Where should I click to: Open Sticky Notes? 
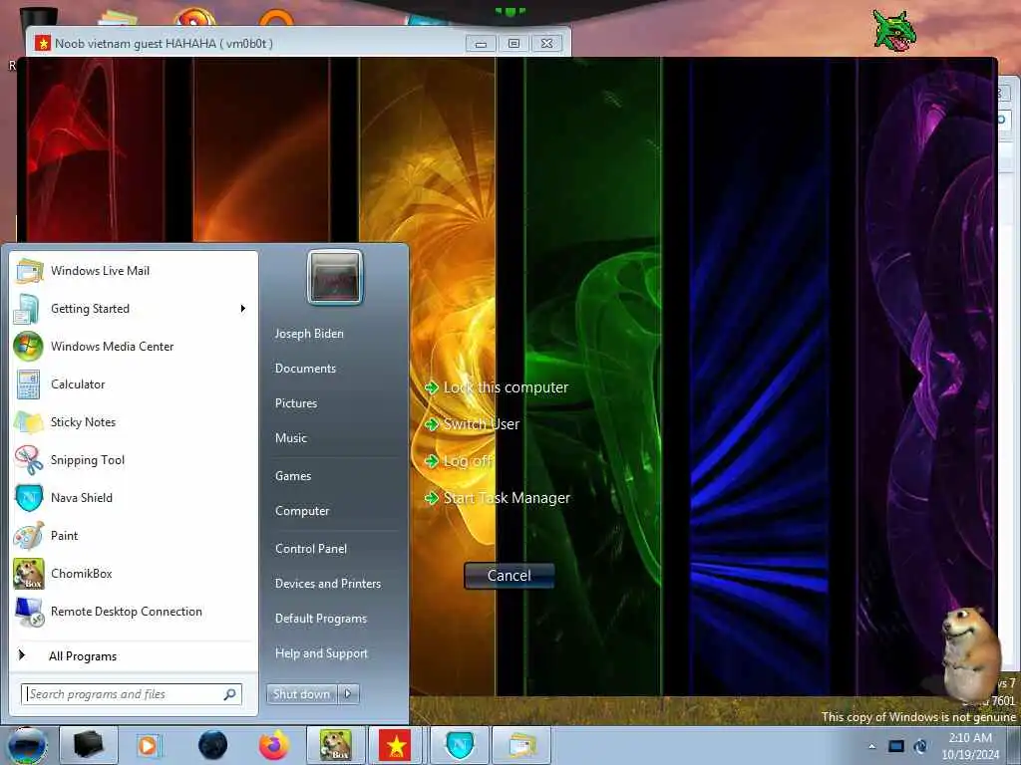pyautogui.click(x=134, y=421)
